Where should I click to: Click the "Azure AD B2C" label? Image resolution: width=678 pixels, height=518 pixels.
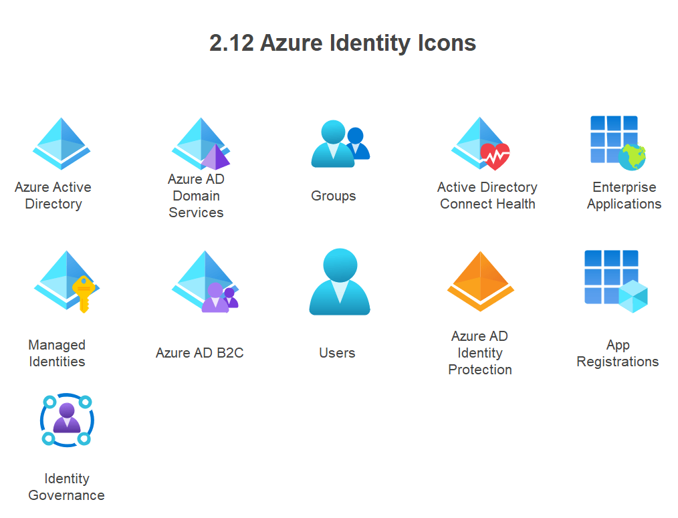(200, 353)
